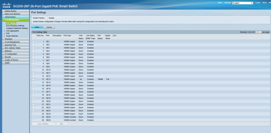Open the MAC Address Tables menu
271x133 pixels.
click(16, 48)
